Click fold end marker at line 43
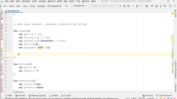The width and height of the screenshot is (177, 99). (12, 74)
